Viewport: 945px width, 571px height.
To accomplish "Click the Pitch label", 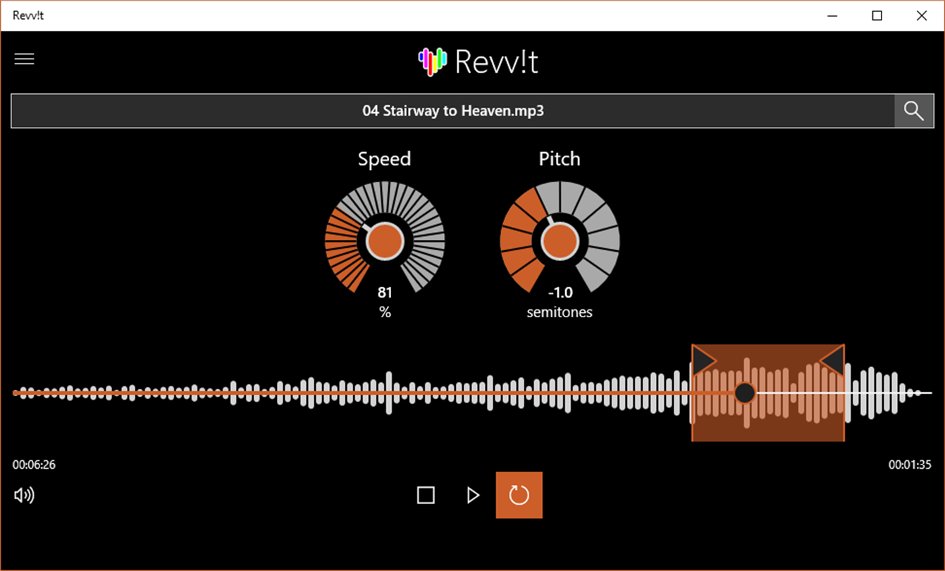I will tap(560, 159).
